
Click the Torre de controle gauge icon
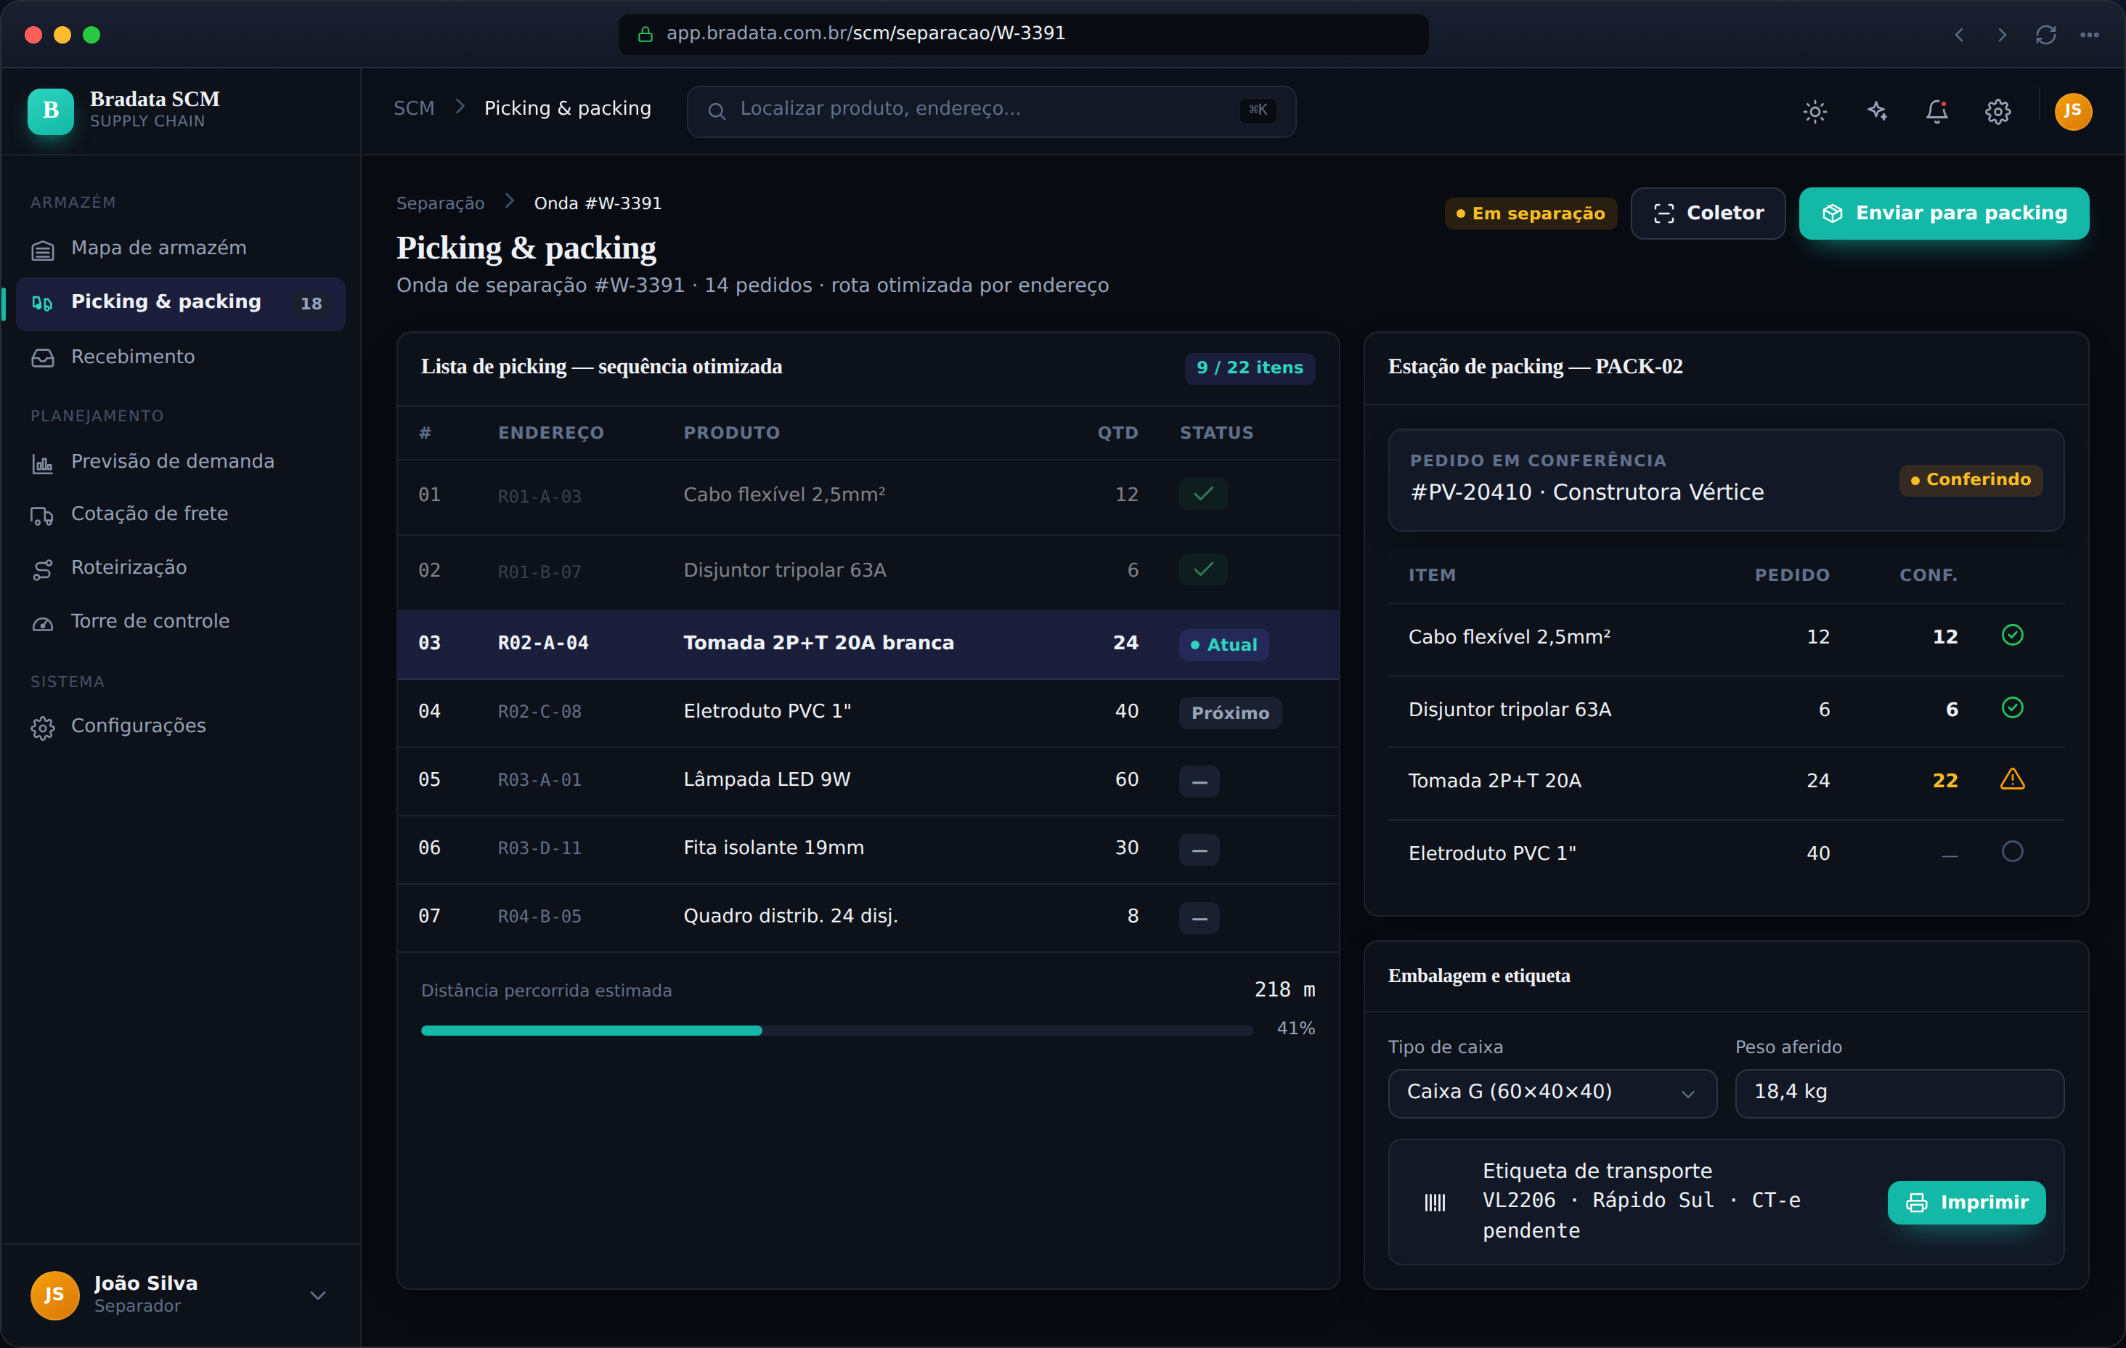[x=42, y=624]
